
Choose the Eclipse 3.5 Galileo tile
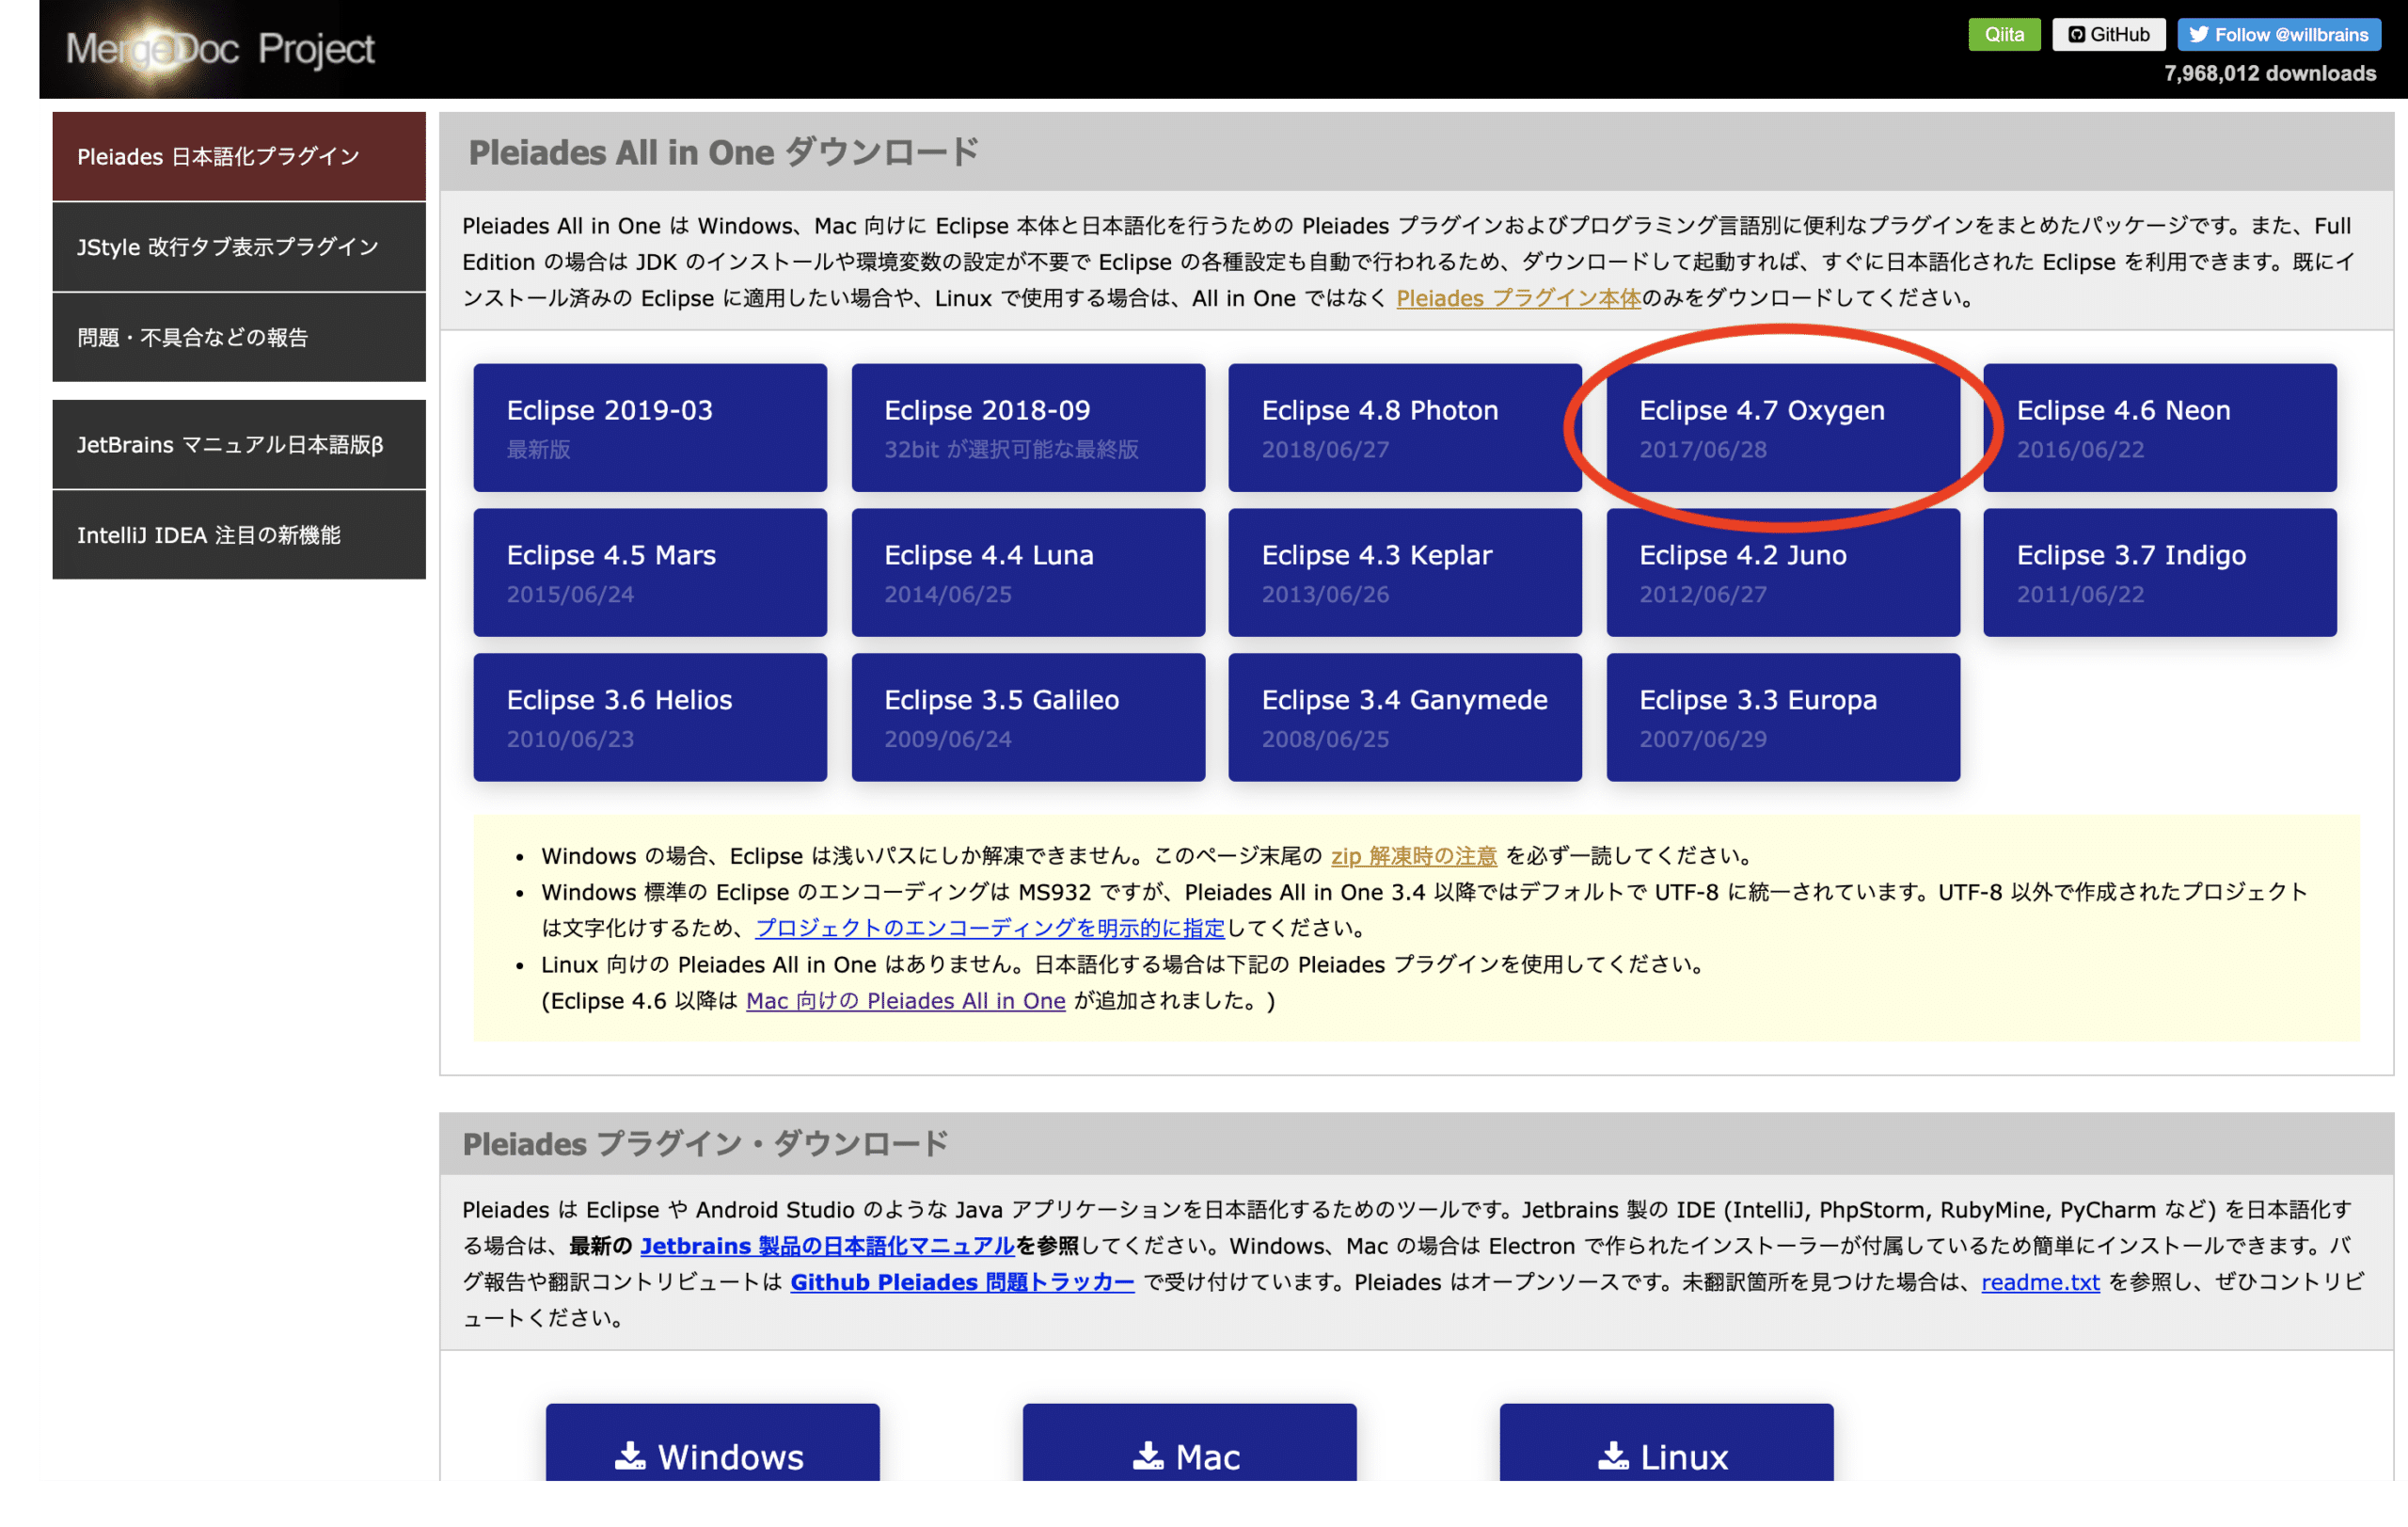coord(1028,717)
